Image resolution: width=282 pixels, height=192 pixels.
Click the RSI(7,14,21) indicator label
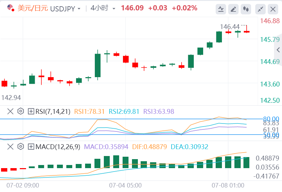53,111
